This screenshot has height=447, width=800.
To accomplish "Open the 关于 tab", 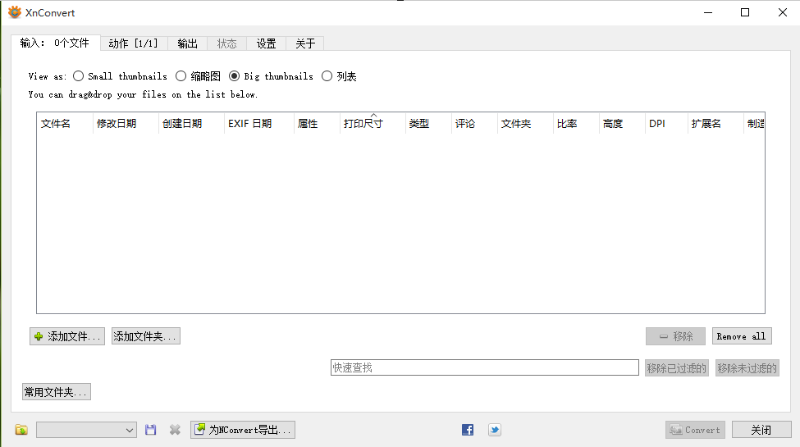I will 305,43.
